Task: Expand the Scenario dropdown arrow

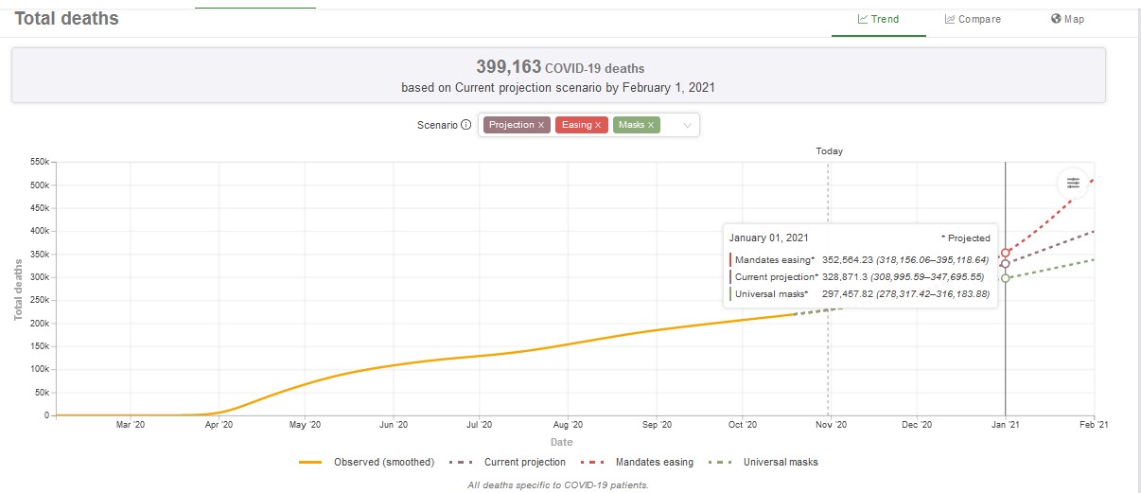Action: (687, 125)
